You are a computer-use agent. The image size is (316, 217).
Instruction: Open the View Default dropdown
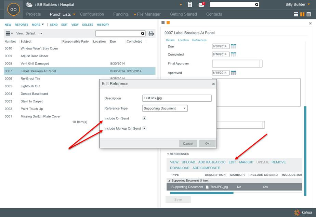(x=34, y=33)
